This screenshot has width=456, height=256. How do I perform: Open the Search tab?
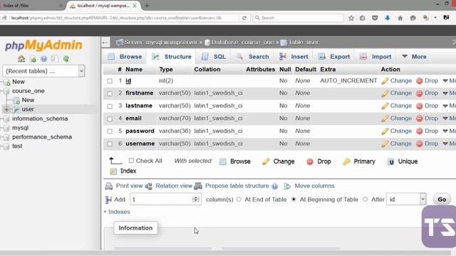pyautogui.click(x=253, y=57)
